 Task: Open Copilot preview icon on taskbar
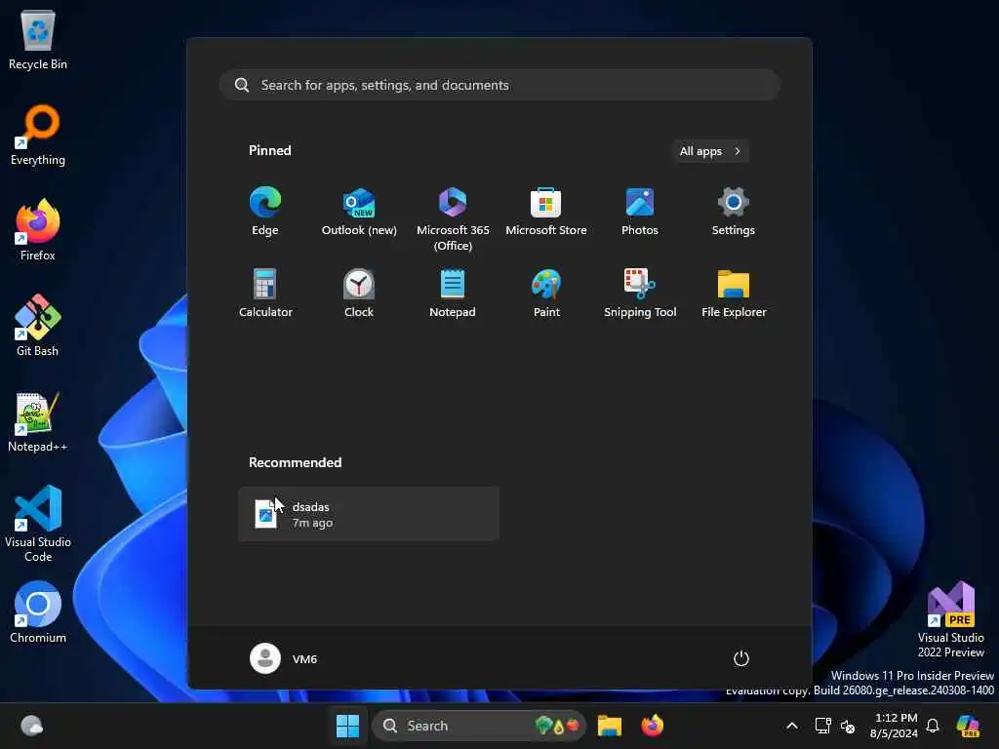tap(968, 726)
